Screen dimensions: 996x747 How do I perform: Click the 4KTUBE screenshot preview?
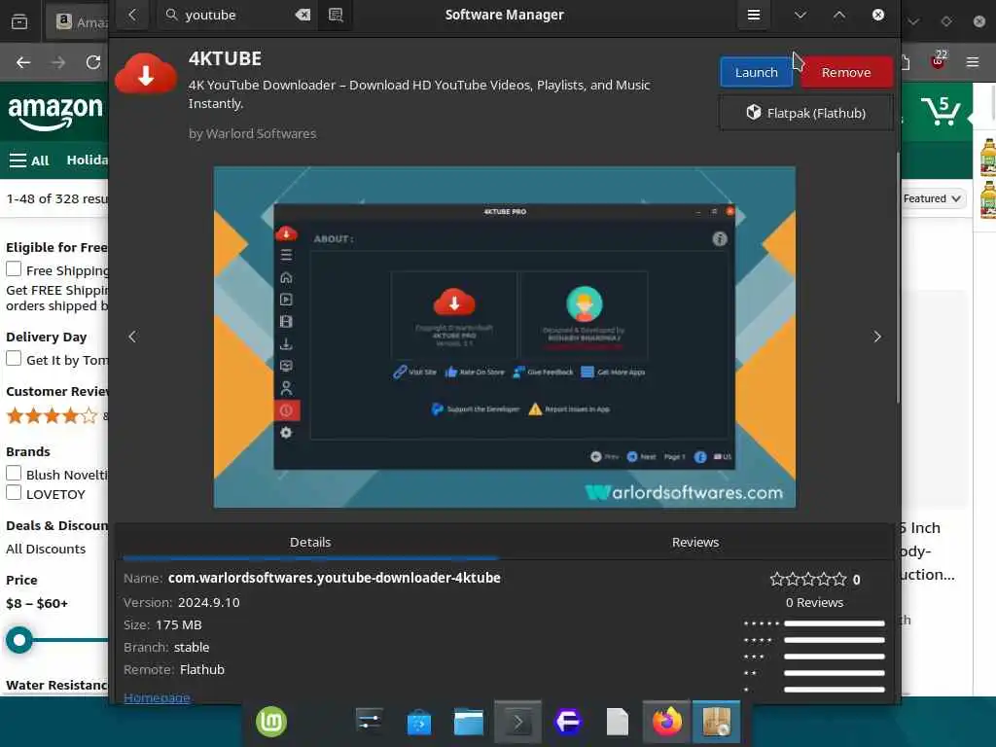click(505, 337)
